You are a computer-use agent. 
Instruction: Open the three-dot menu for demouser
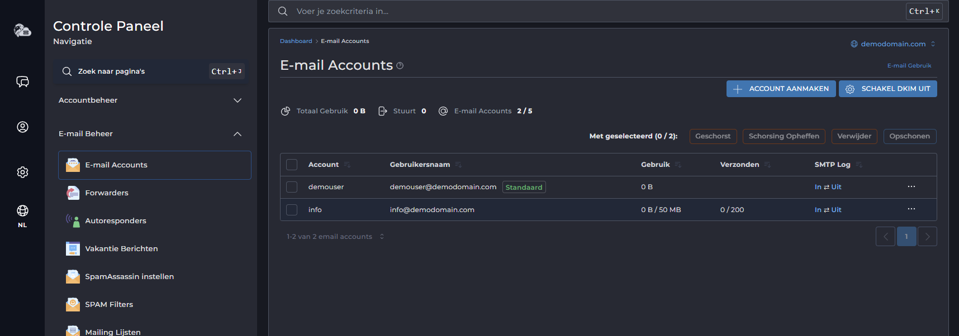911,186
